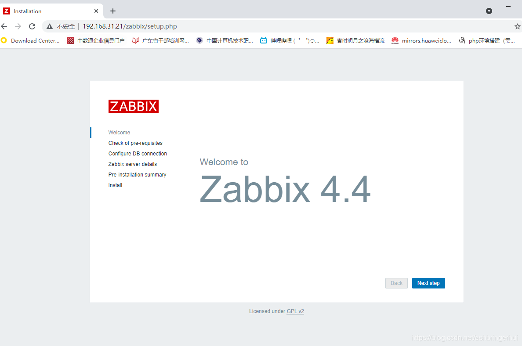522x346 pixels.
Task: Reload the page with refresh icon
Action: point(32,26)
